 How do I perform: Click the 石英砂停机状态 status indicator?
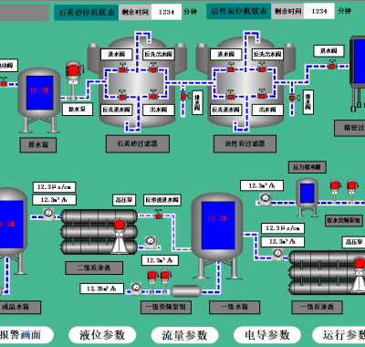pyautogui.click(x=87, y=12)
